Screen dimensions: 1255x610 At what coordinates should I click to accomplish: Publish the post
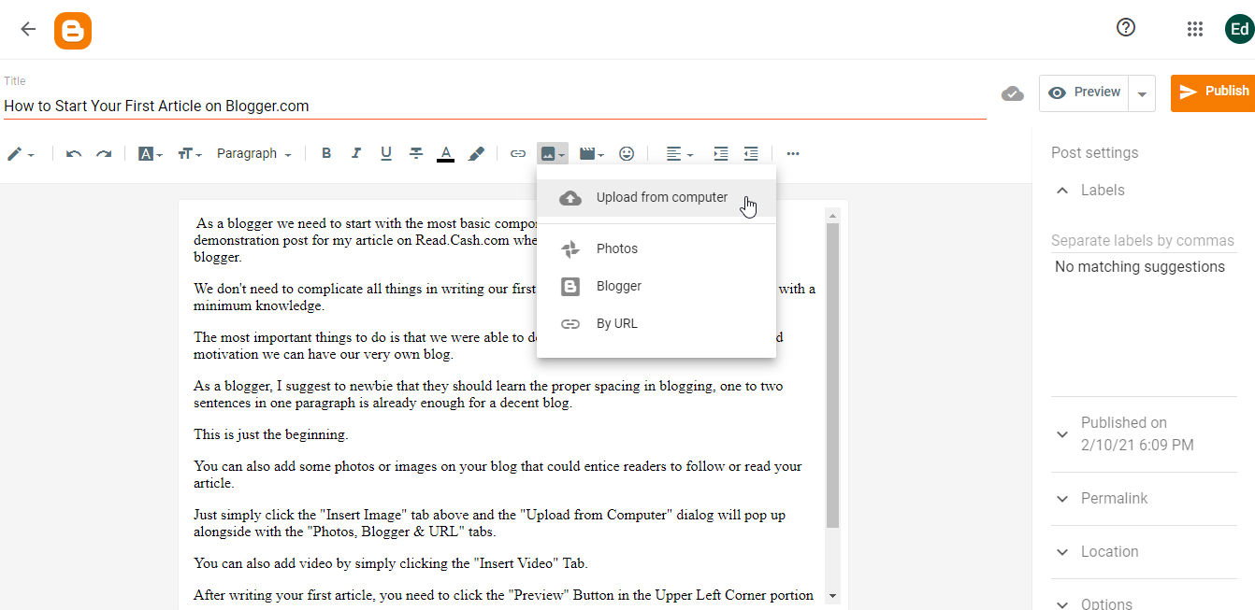coord(1213,92)
